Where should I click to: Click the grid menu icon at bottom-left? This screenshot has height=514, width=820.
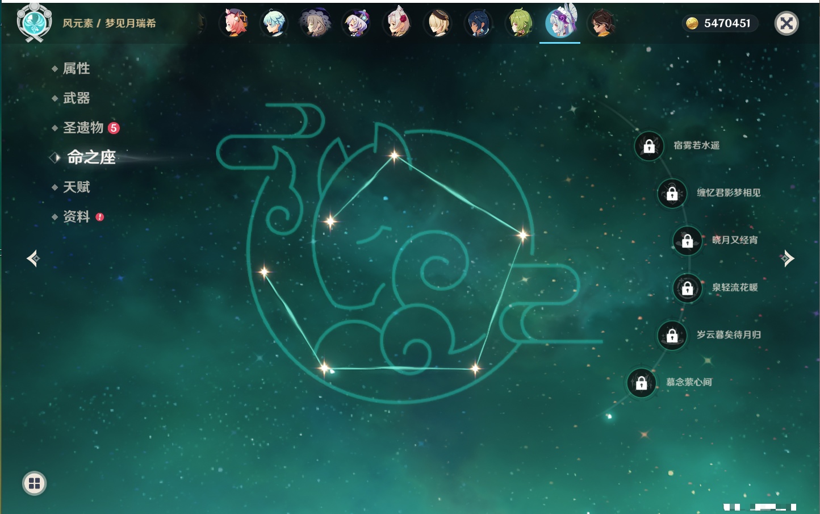[34, 483]
